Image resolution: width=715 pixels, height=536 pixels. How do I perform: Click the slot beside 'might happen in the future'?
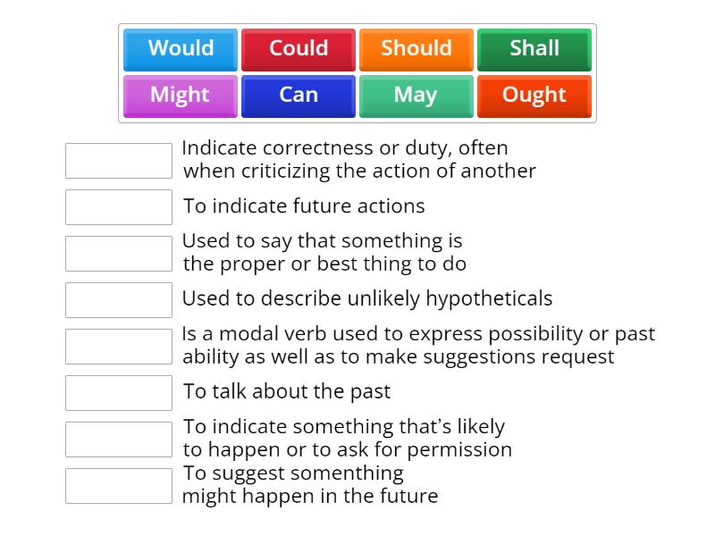(118, 482)
